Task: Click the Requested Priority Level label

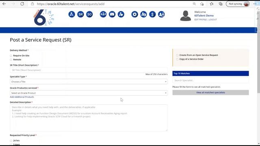Action: [x=22, y=135]
